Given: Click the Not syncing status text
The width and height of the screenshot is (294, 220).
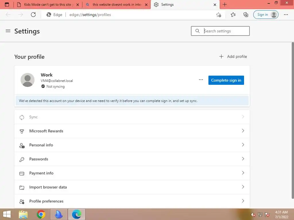Looking at the screenshot, I should pos(55,87).
